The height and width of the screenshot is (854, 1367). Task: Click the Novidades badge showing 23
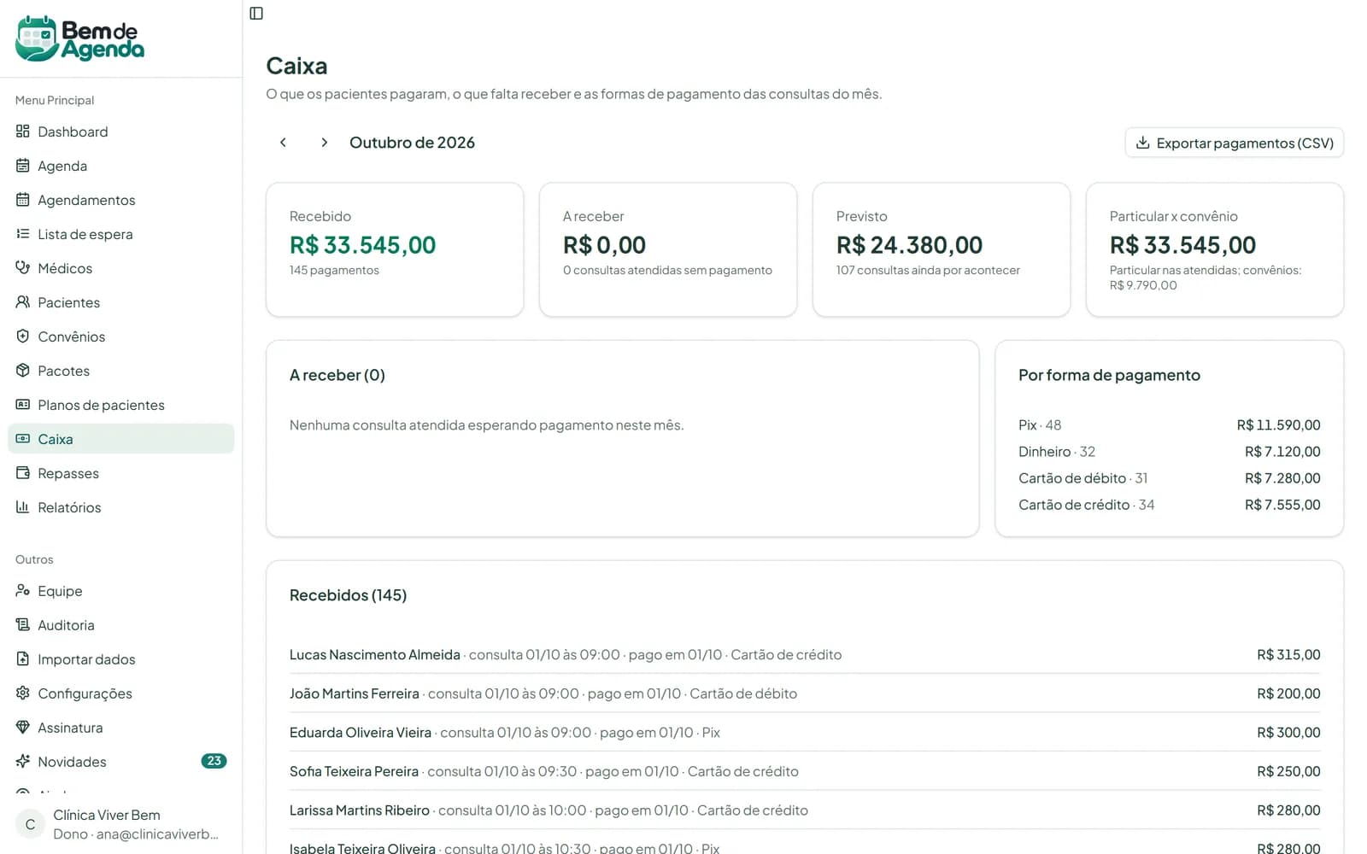(x=214, y=761)
